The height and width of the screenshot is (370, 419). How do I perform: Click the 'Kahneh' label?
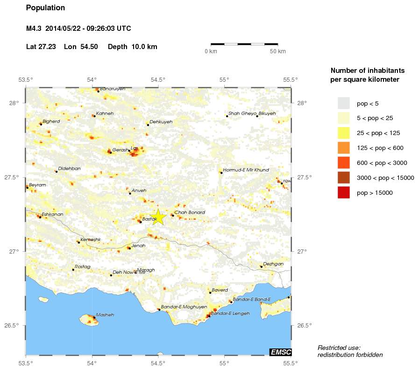tap(105, 114)
